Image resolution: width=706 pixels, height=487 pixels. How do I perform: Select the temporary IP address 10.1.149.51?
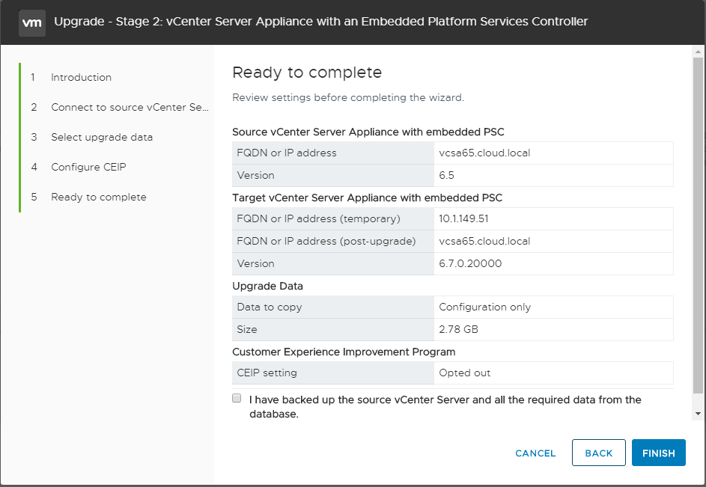463,218
